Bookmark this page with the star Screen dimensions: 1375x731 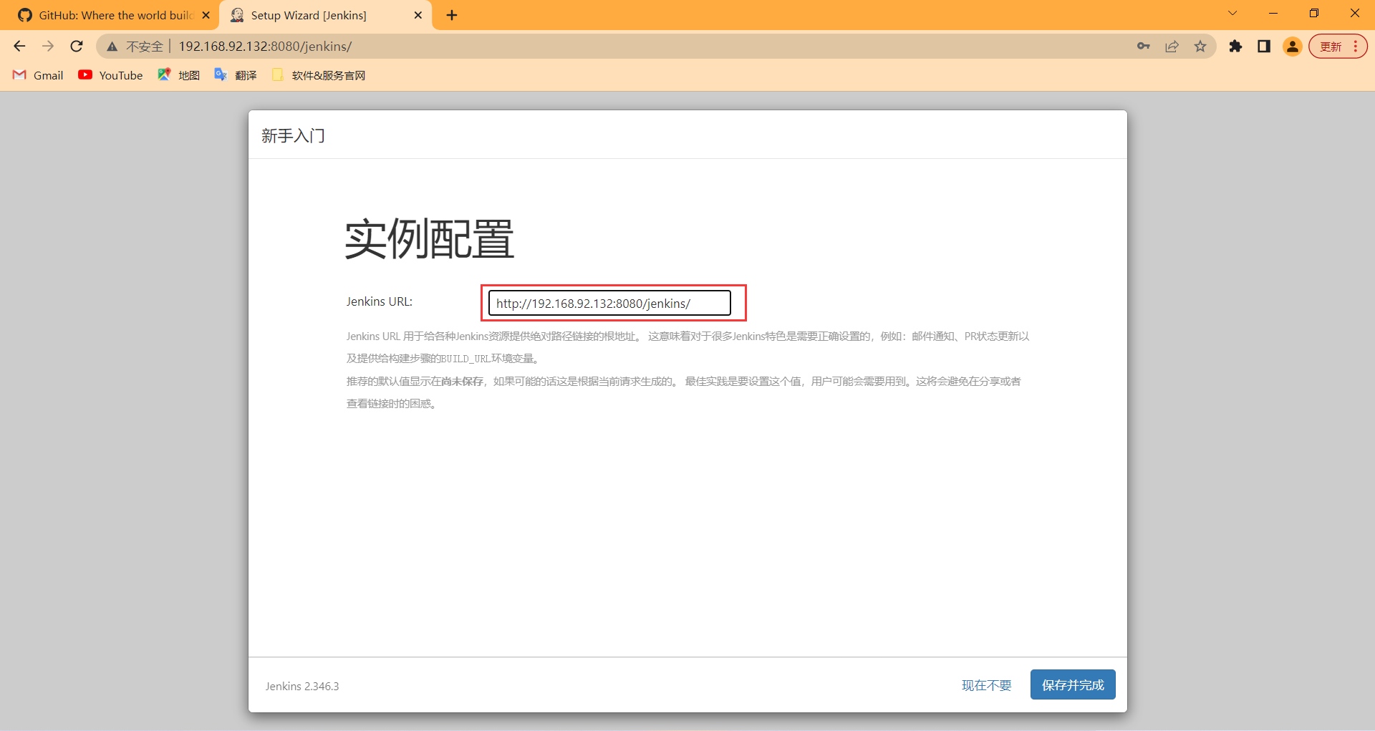1200,47
